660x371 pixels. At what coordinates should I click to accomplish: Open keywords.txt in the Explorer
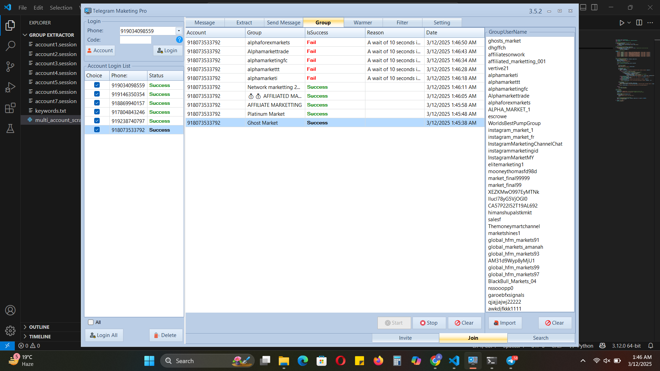(51, 111)
